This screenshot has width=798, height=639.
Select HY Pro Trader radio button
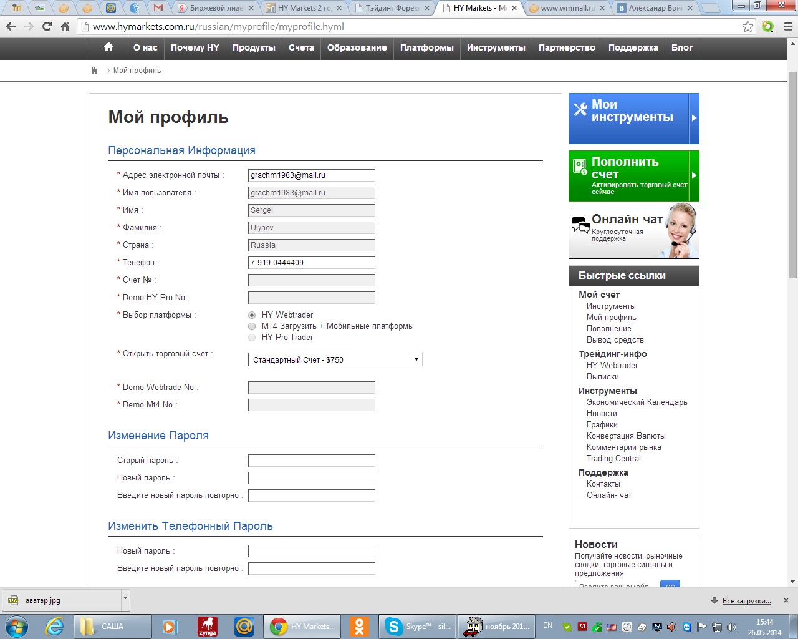[252, 338]
